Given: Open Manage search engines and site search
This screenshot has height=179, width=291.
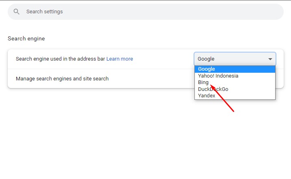Looking at the screenshot, I should [62, 79].
